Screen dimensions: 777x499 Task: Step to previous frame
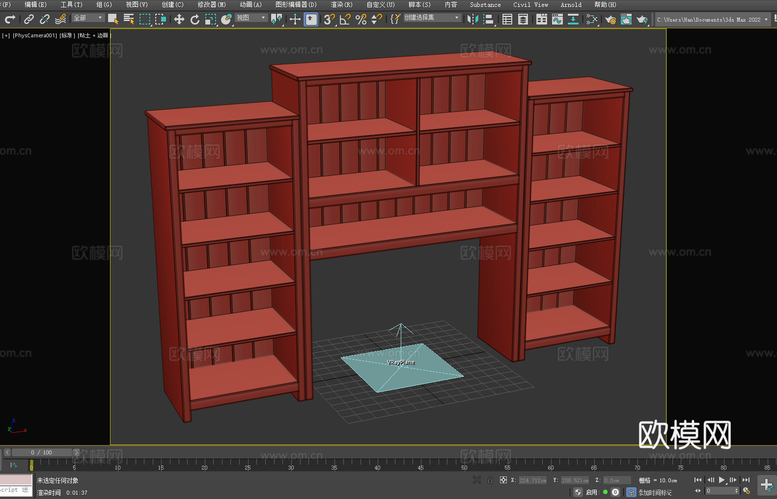pos(710,480)
